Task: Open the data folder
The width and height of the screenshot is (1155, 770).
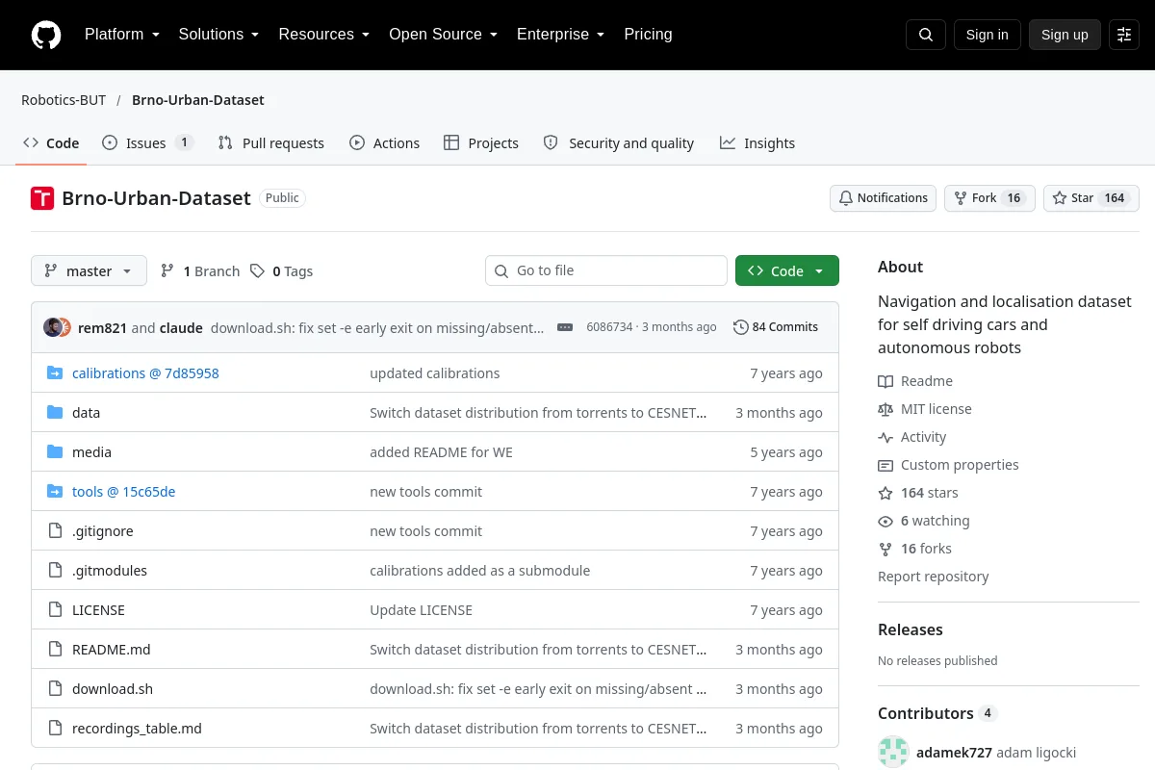Action: point(86,413)
